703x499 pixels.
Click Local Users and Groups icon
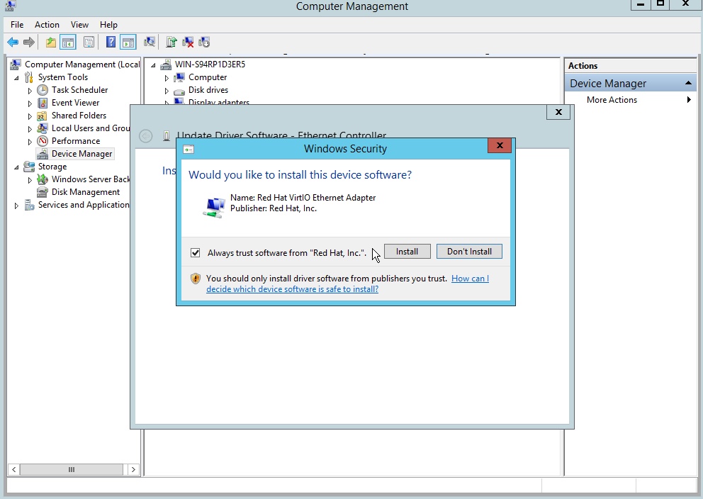(x=42, y=128)
